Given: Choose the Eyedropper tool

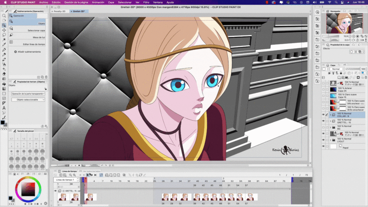Looking at the screenshot, I should [x=4, y=44].
